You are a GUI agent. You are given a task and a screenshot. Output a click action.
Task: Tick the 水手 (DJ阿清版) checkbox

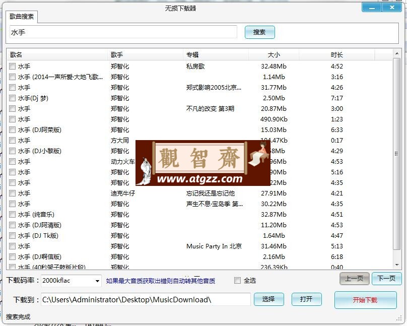12,225
